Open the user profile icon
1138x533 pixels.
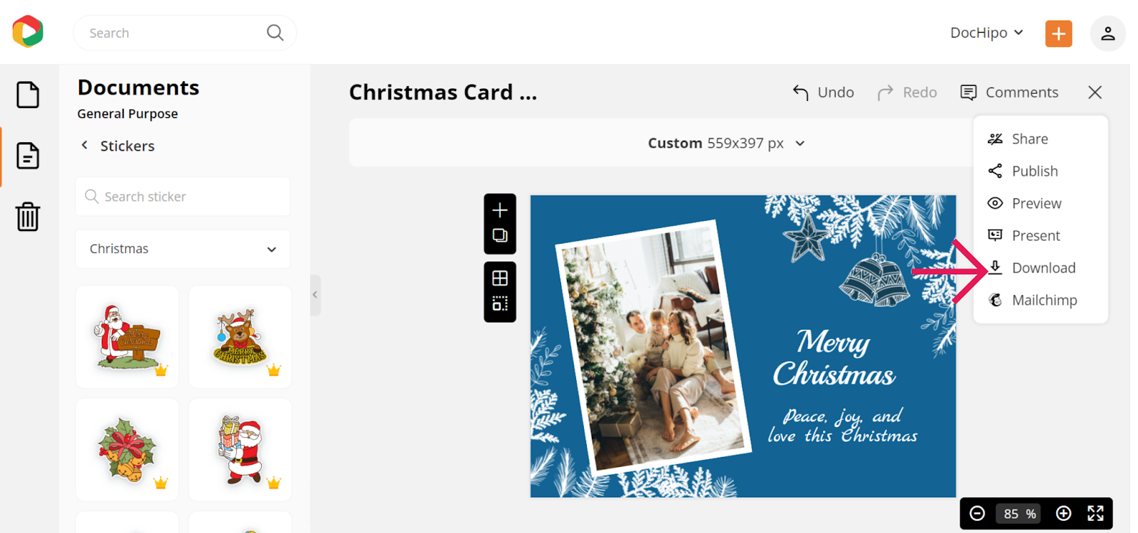[x=1107, y=33]
